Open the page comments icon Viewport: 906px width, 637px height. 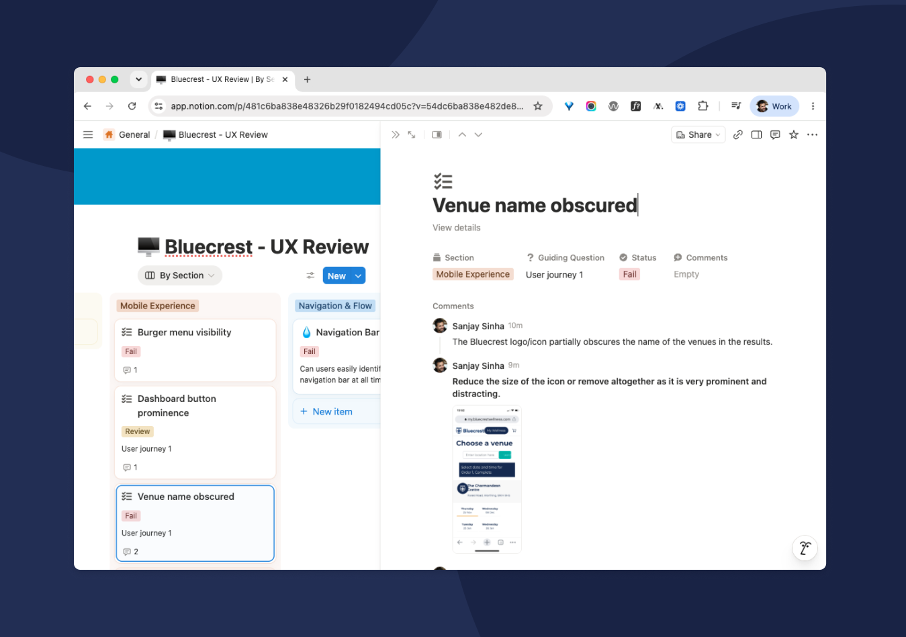tap(775, 134)
